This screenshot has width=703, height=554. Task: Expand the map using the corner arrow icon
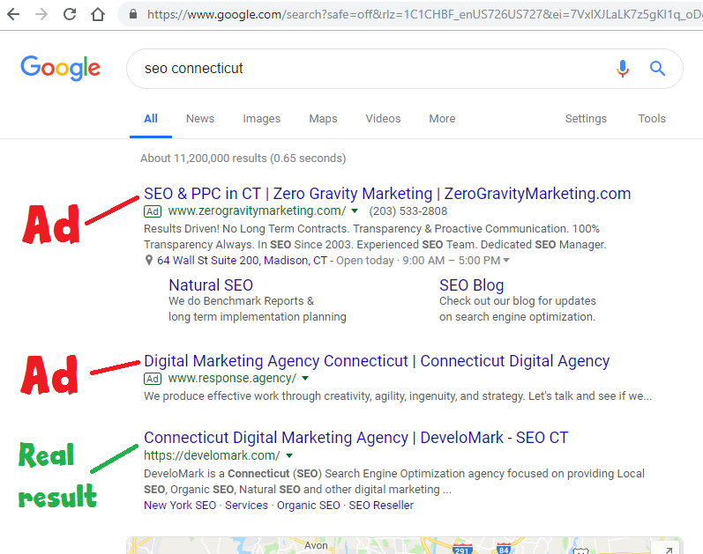[x=669, y=550]
